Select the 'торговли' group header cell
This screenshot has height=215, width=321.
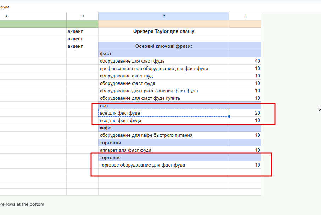tap(164, 143)
